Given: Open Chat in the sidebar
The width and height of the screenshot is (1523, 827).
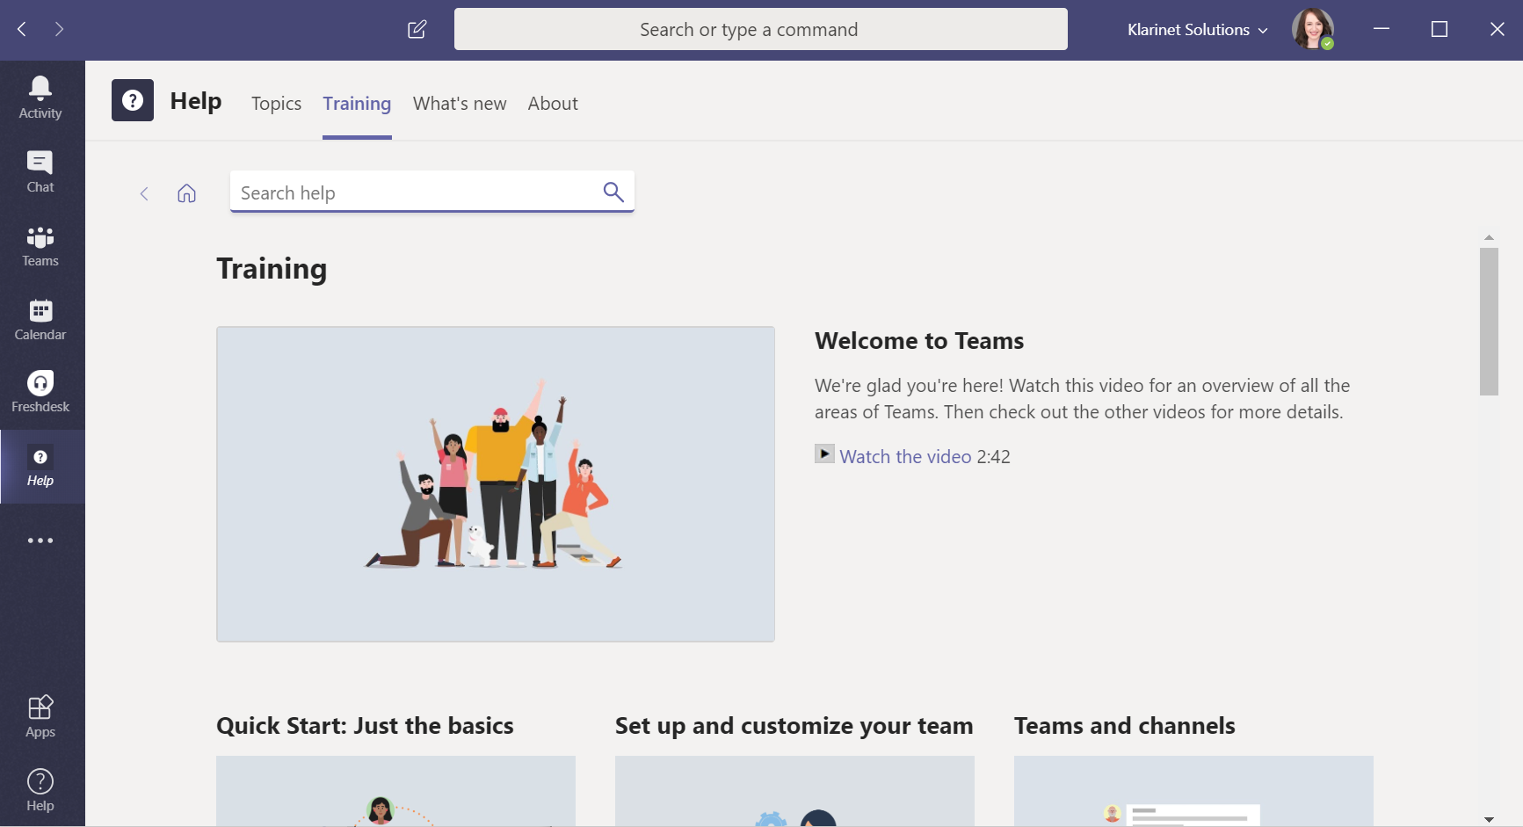Looking at the screenshot, I should (40, 171).
